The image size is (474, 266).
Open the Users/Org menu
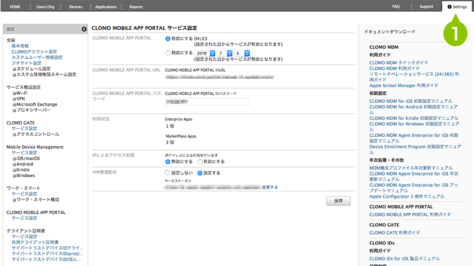click(x=45, y=6)
